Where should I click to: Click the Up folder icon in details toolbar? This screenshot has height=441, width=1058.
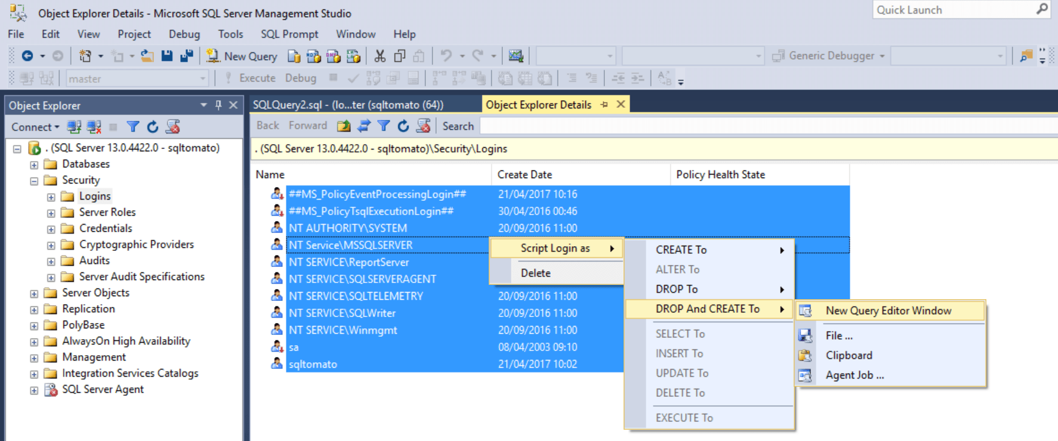click(x=344, y=126)
